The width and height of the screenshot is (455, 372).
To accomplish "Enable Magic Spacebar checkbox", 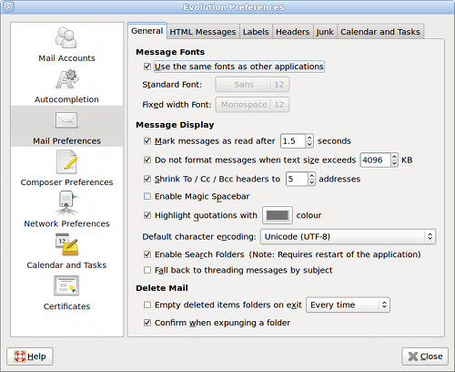I will [x=147, y=196].
